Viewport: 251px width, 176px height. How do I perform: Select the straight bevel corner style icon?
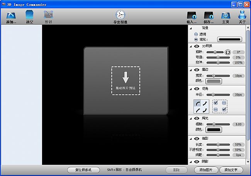point(198,110)
